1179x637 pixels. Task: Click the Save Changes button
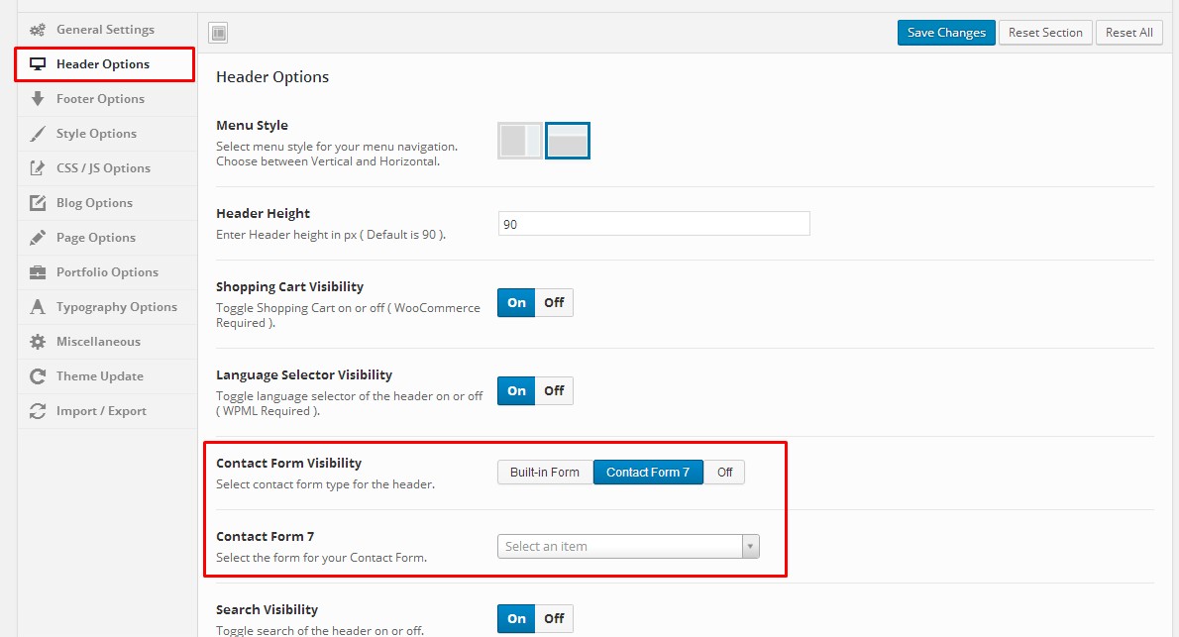(x=945, y=32)
